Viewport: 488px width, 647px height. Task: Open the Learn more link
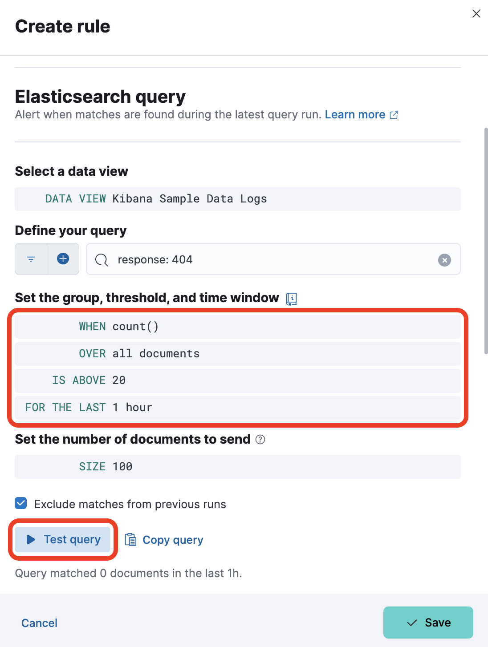[355, 115]
